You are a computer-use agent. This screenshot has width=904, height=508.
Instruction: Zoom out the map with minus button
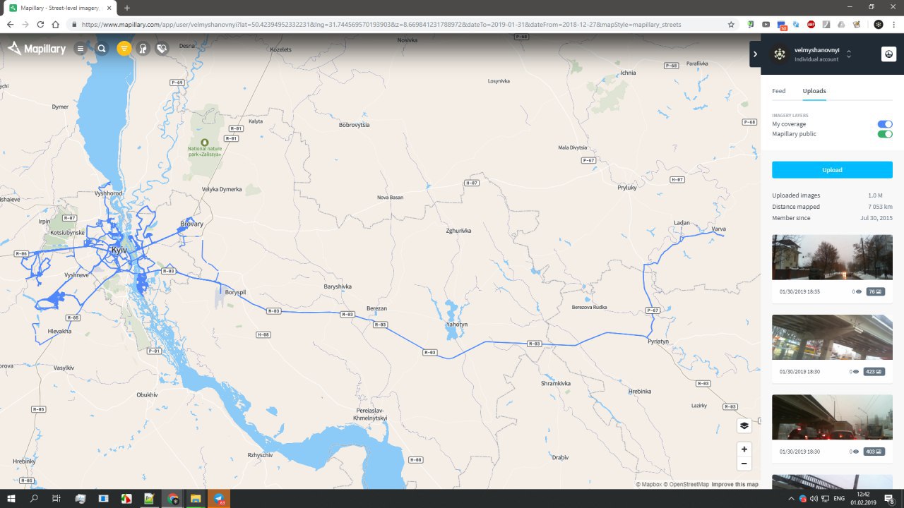tap(744, 464)
